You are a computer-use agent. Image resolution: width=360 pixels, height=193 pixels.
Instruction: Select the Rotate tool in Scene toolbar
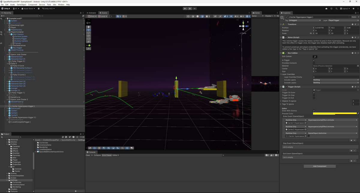[88, 33]
